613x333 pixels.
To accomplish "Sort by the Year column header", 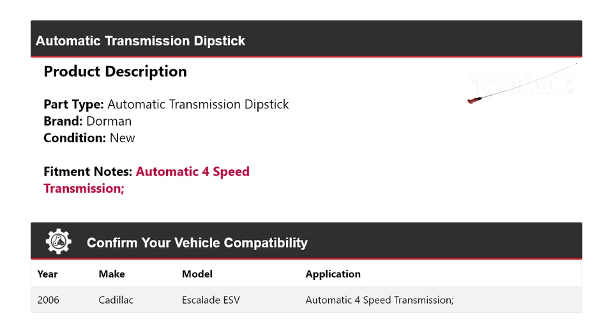I will 47,274.
